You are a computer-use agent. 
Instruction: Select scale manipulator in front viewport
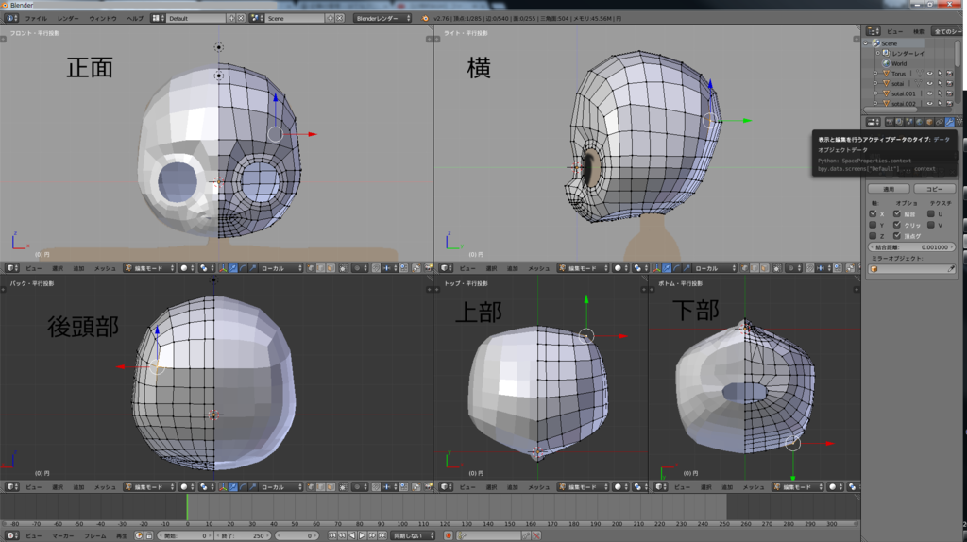pyautogui.click(x=253, y=268)
